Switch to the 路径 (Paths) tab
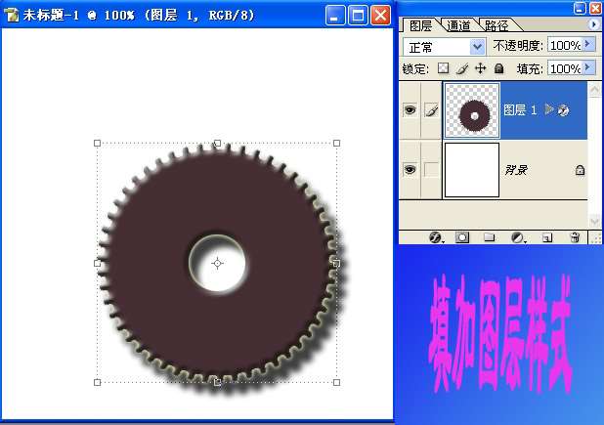Screen dimensions: 604x425 point(496,25)
